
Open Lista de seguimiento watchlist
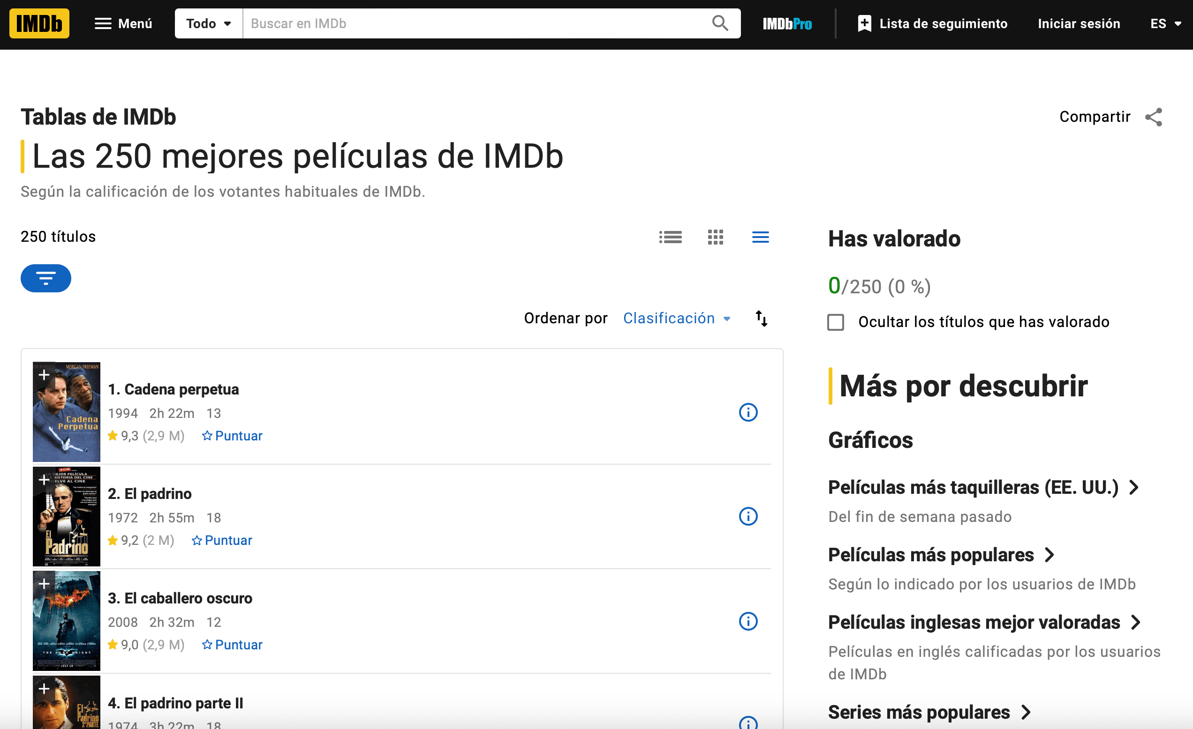pos(932,23)
